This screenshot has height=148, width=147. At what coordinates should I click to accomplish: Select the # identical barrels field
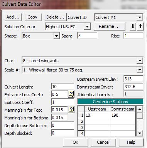tap(133, 94)
